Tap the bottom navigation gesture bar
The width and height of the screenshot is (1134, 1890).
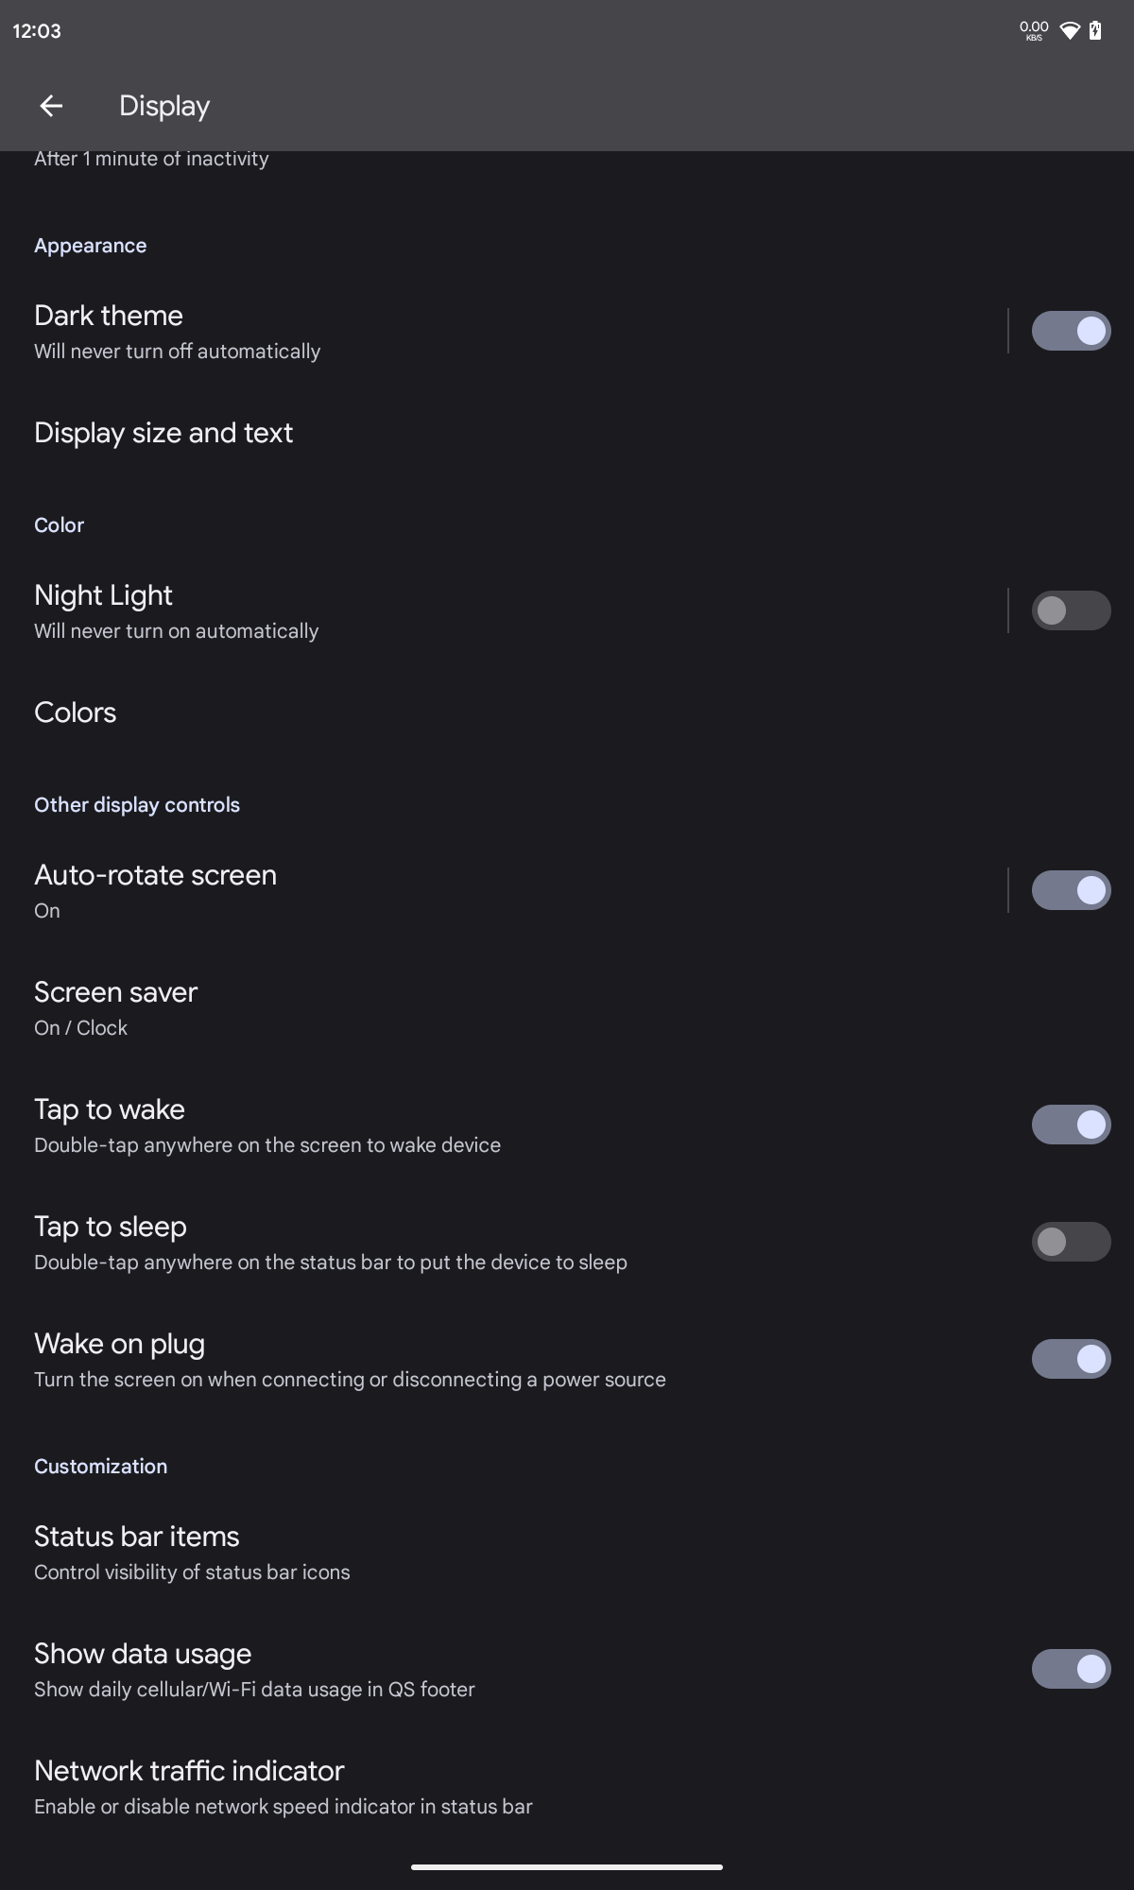click(567, 1867)
